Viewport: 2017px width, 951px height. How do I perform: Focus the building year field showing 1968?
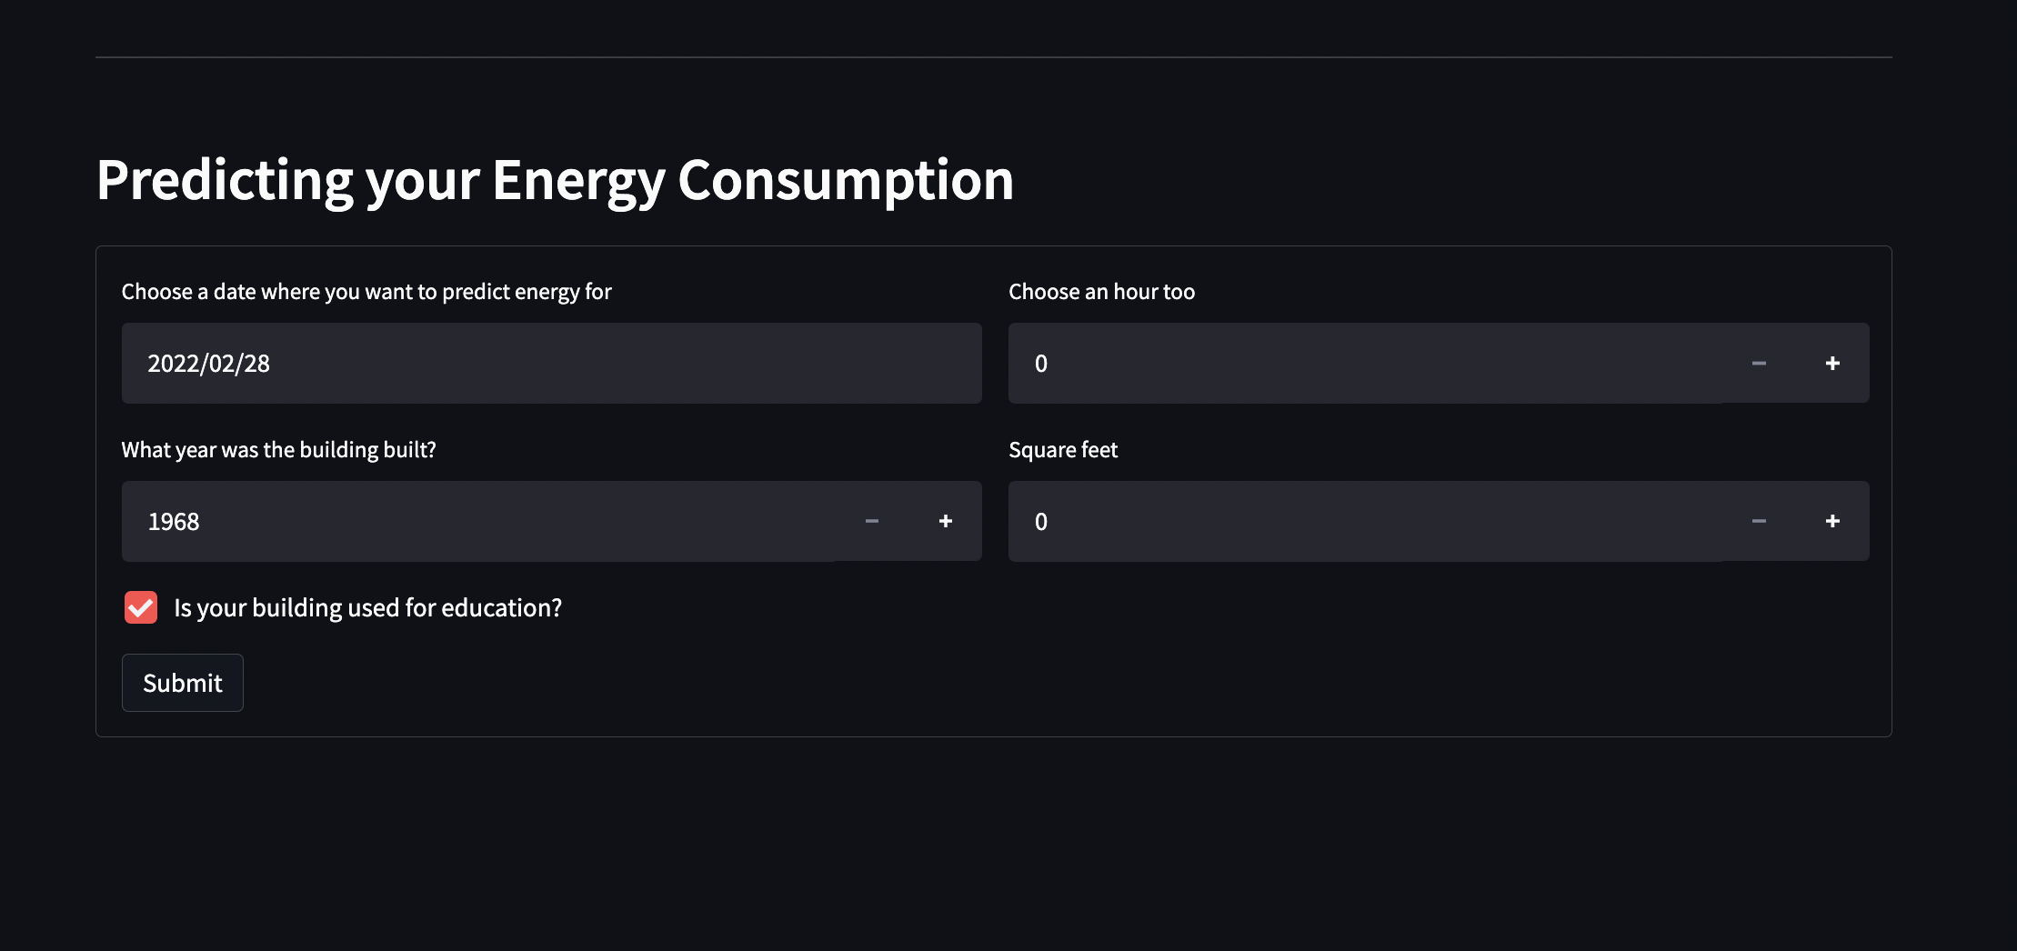478,521
